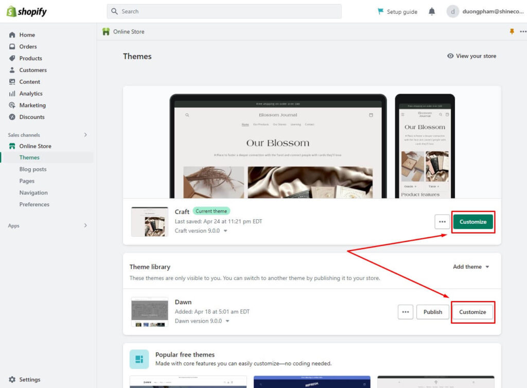527x388 pixels.
Task: Expand Dawn version 9.0.0 dropdown
Action: [227, 321]
